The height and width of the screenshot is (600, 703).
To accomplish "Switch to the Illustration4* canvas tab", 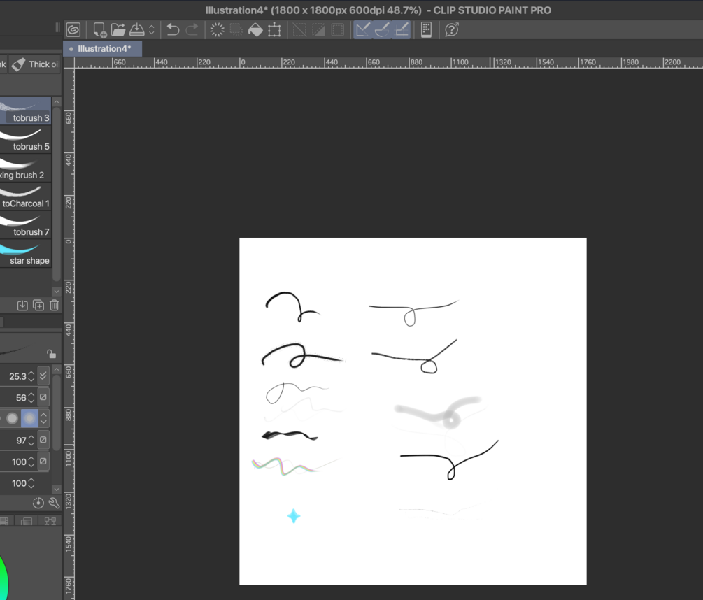I will click(x=103, y=48).
